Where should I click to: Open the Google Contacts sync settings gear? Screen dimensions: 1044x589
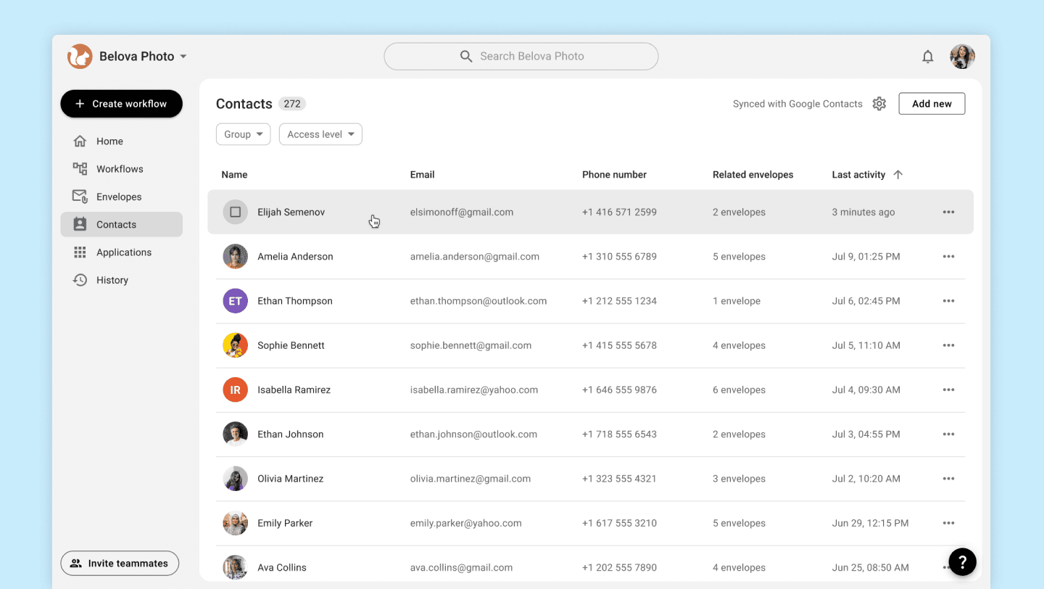[879, 104]
